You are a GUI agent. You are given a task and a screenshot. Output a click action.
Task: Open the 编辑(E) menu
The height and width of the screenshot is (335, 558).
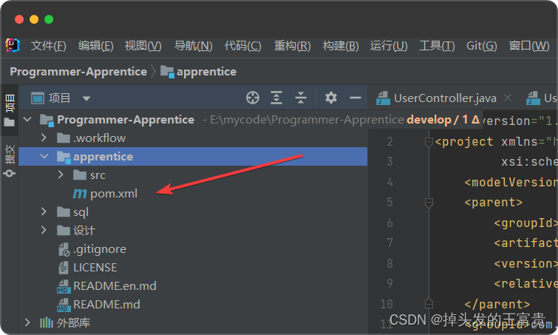96,46
